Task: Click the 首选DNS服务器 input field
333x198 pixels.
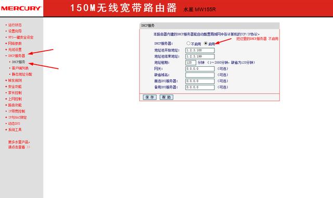Action: pos(200,81)
